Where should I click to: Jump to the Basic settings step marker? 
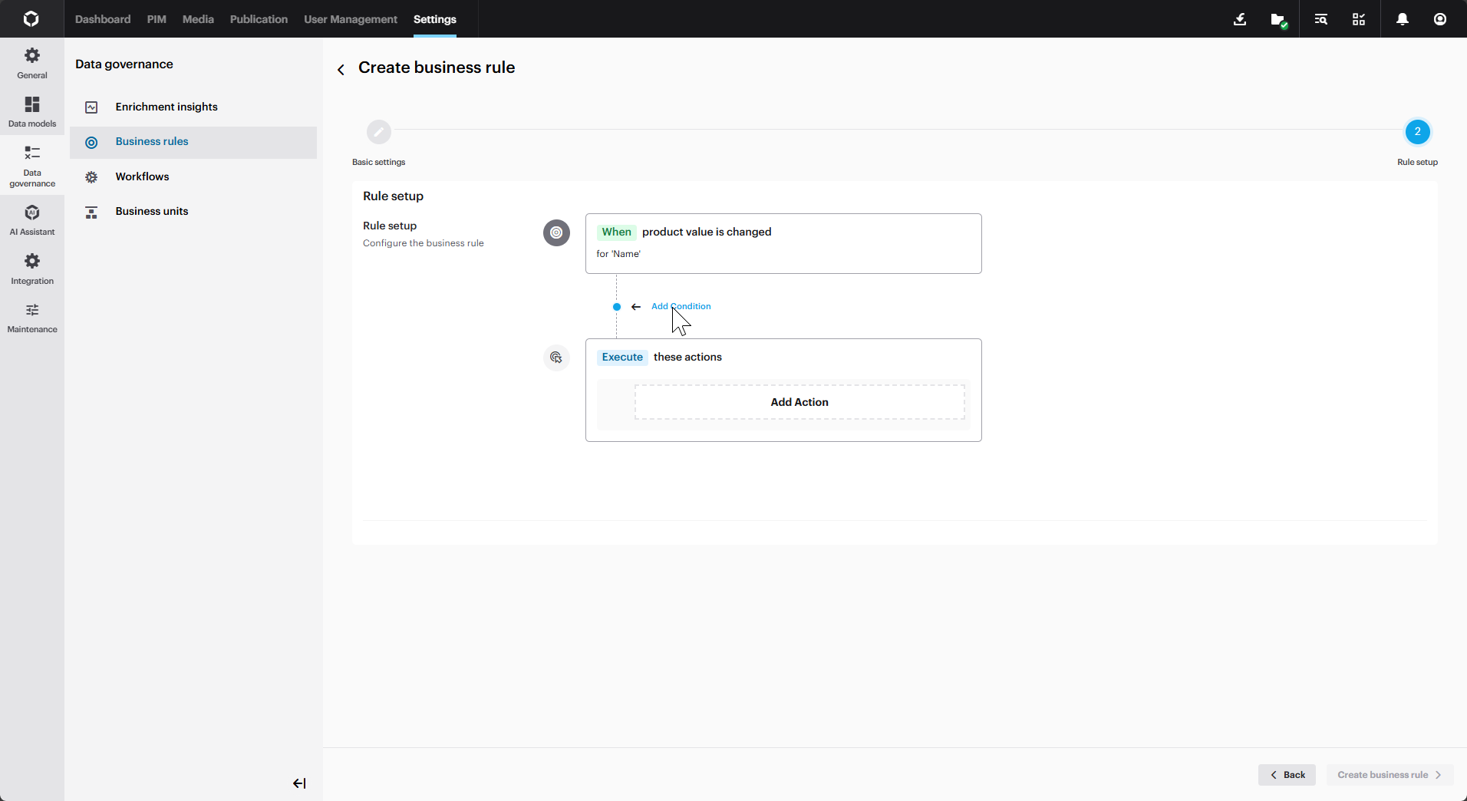(x=378, y=131)
